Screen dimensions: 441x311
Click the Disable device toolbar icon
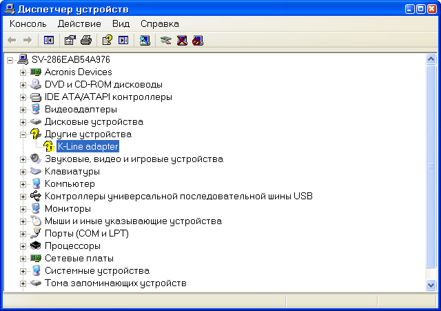198,40
